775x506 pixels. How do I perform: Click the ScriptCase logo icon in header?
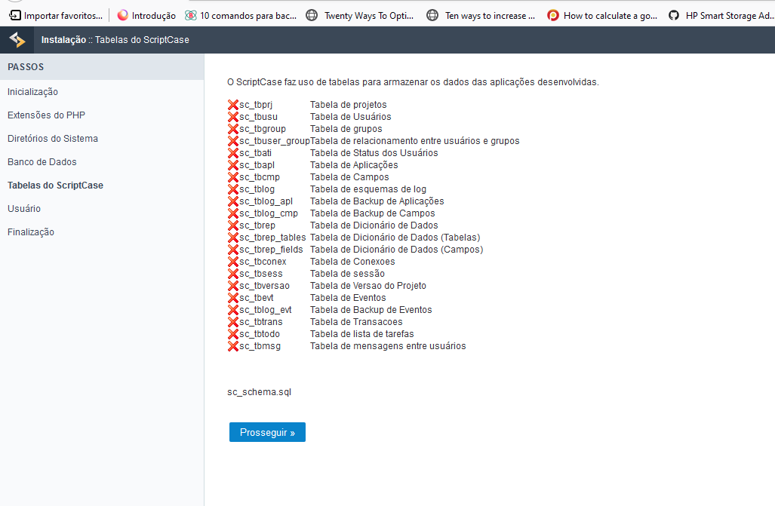click(17, 39)
